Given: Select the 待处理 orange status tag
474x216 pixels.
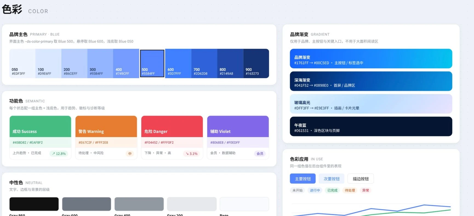Looking at the screenshot, I should [350, 190].
